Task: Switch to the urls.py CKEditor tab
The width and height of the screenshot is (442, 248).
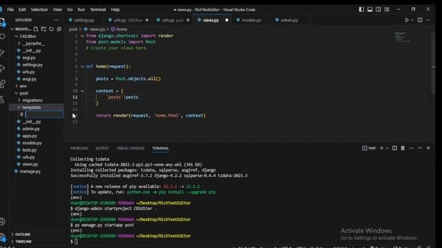Action: [x=128, y=20]
